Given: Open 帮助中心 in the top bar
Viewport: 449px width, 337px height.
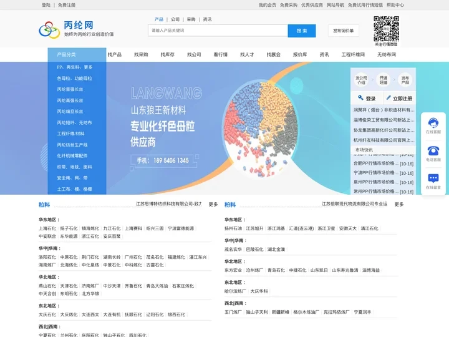Looking at the screenshot, I should pyautogui.click(x=395, y=5).
